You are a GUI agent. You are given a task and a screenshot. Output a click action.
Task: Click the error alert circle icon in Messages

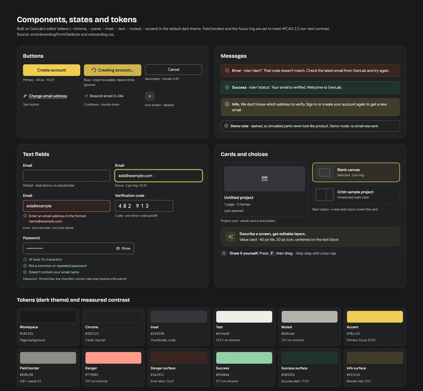click(227, 71)
